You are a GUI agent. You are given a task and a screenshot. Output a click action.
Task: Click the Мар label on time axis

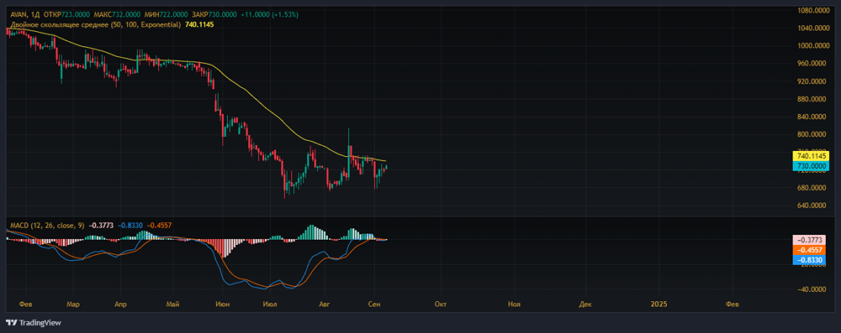[x=73, y=304]
